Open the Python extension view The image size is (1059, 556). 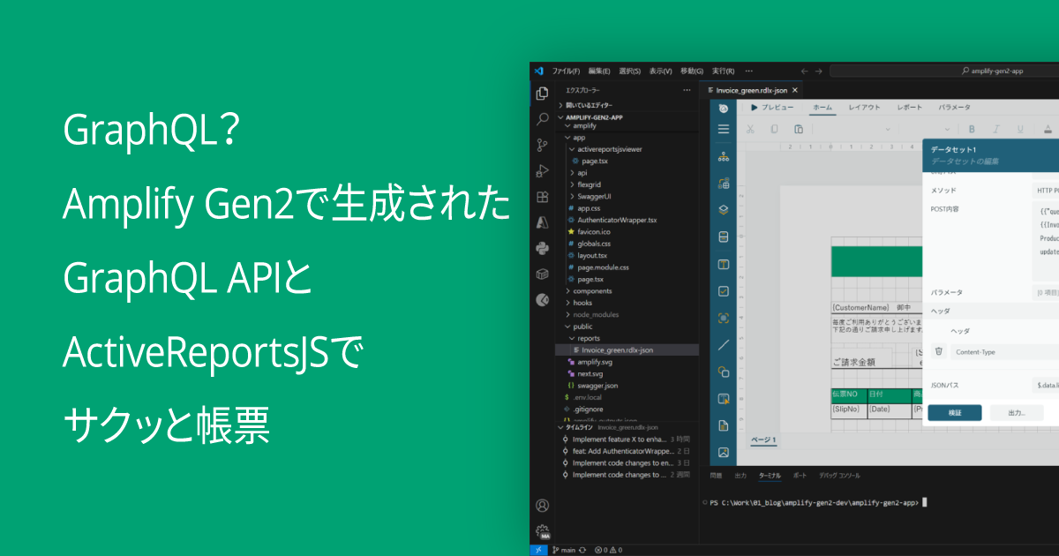pos(543,248)
